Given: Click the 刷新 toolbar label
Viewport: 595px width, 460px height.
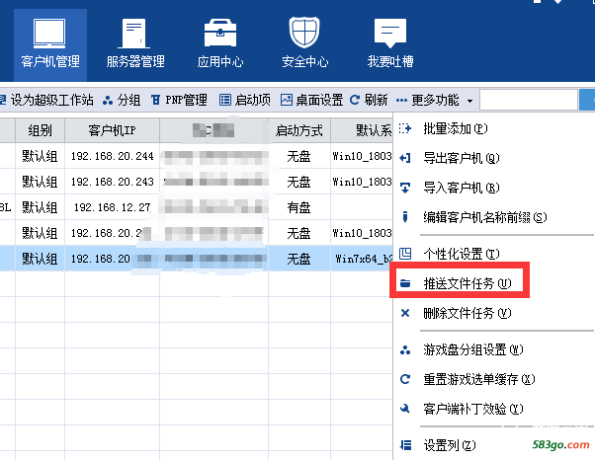Looking at the screenshot, I should coord(376,100).
